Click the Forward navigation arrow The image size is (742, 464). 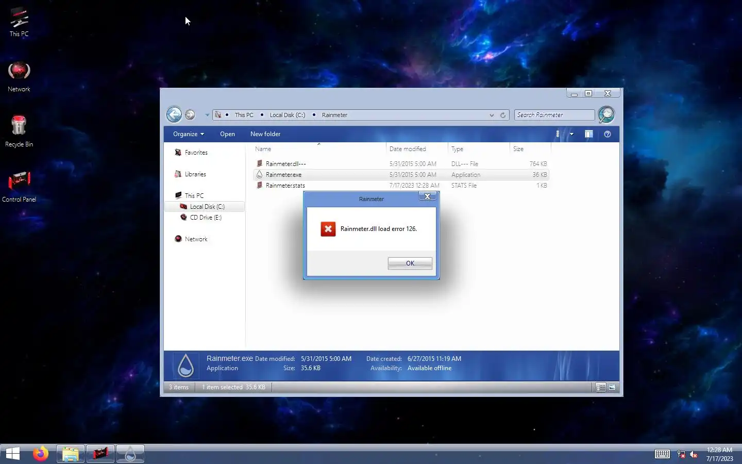pos(190,114)
